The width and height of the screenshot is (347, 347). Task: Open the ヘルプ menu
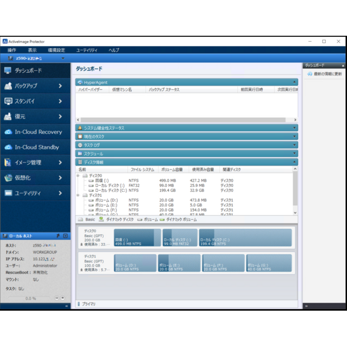(x=114, y=50)
